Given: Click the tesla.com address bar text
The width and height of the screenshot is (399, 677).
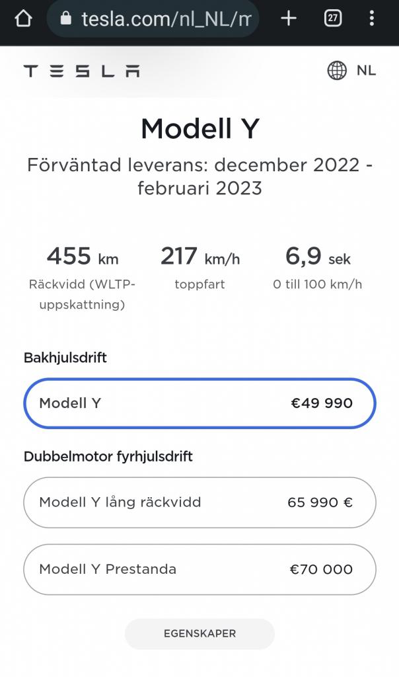Looking at the screenshot, I should click(x=165, y=19).
